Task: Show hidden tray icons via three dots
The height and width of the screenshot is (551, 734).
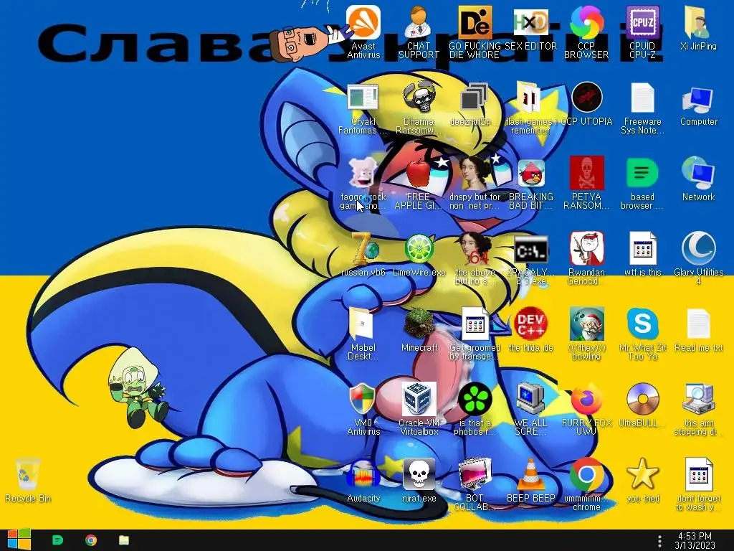Action: pyautogui.click(x=659, y=541)
